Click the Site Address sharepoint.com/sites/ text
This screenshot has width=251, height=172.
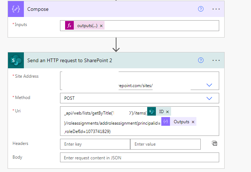click(136, 86)
